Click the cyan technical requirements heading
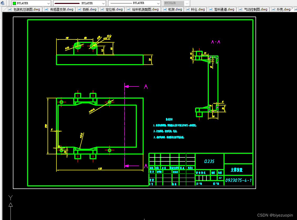The height and width of the screenshot is (220, 297). (169, 119)
